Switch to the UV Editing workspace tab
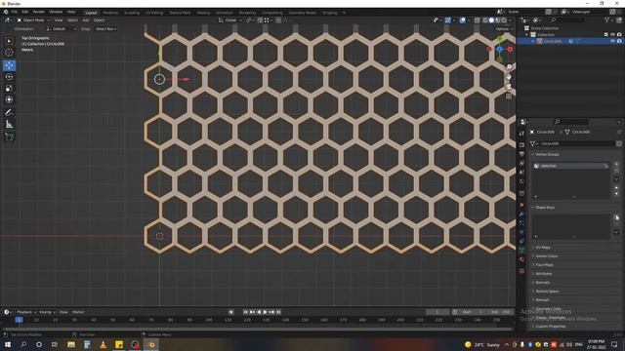Image resolution: width=625 pixels, height=351 pixels. [154, 13]
